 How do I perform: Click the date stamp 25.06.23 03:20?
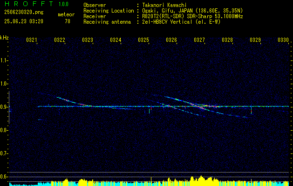(x=24, y=21)
